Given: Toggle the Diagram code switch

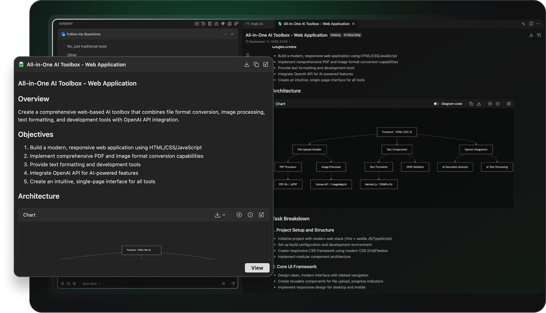Looking at the screenshot, I should 436,104.
